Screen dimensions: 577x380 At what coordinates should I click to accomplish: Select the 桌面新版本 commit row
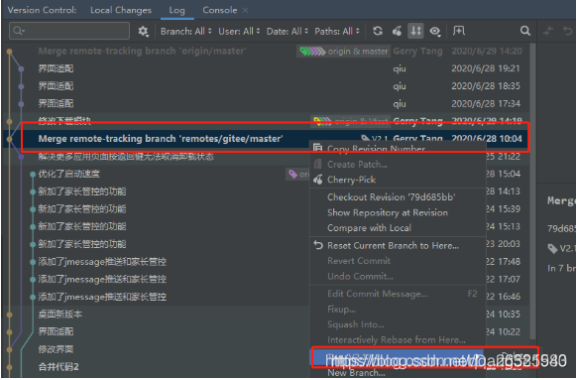pos(157,315)
